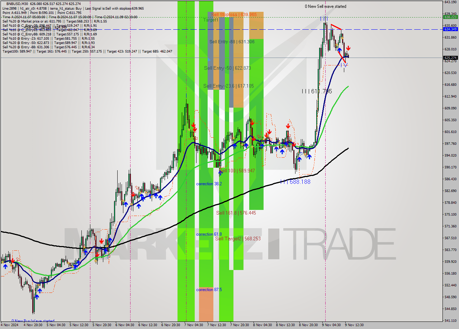Viewport: 459px width, 329px height.
Task: Click the blue price tag 634.349
Action: click(450, 29)
